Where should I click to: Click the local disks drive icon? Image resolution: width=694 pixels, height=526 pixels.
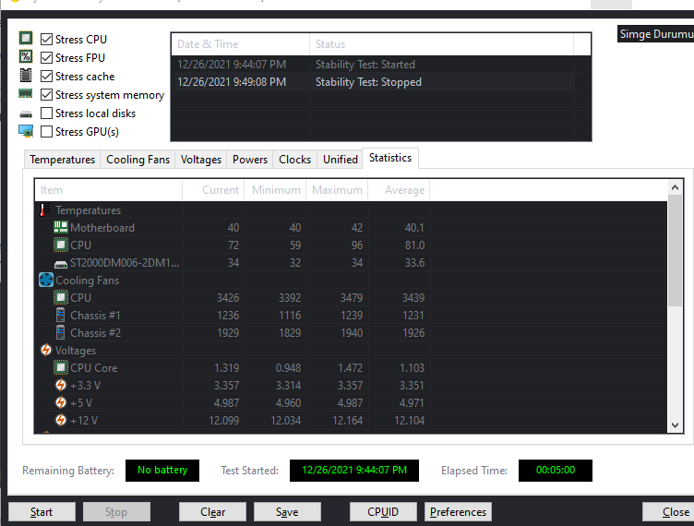pyautogui.click(x=26, y=114)
